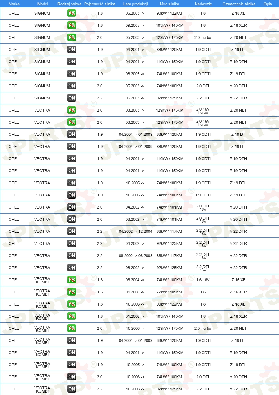Click the petrol icon for Vectra Kombi Z 16 XEP
Image resolution: width=279 pixels, height=395 pixels.
[72, 292]
